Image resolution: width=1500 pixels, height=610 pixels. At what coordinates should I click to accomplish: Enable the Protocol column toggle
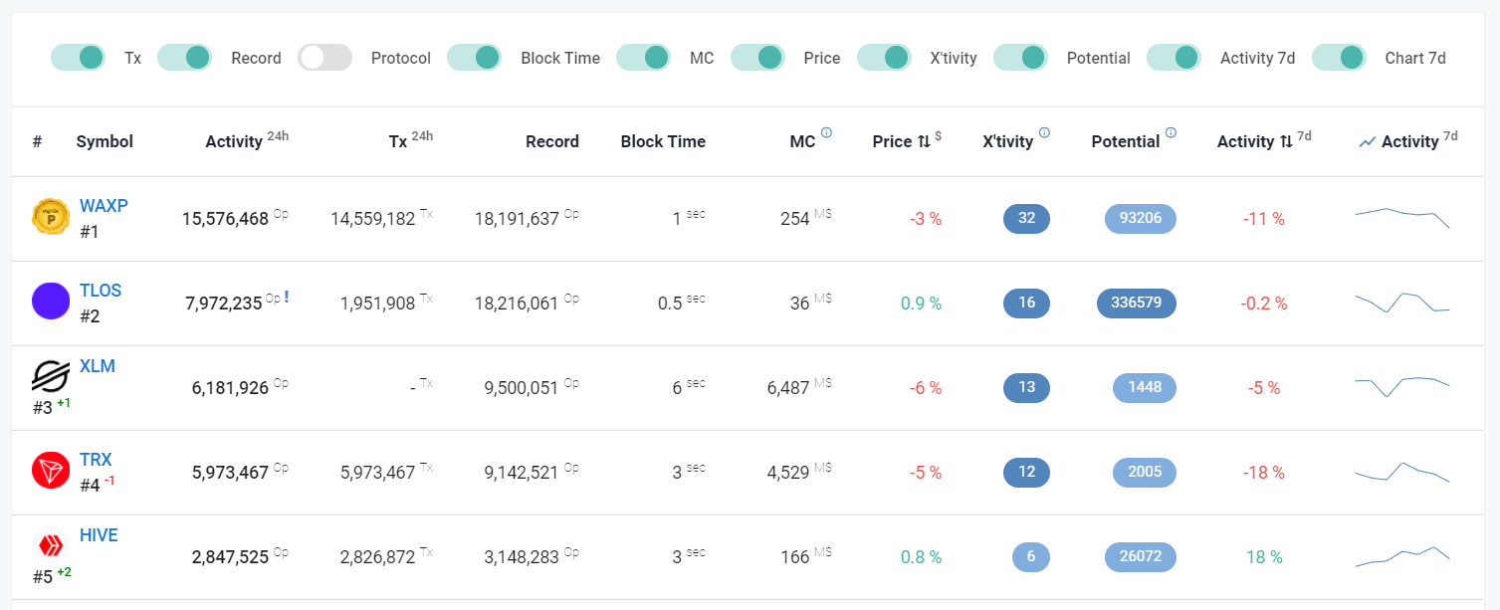(x=325, y=58)
